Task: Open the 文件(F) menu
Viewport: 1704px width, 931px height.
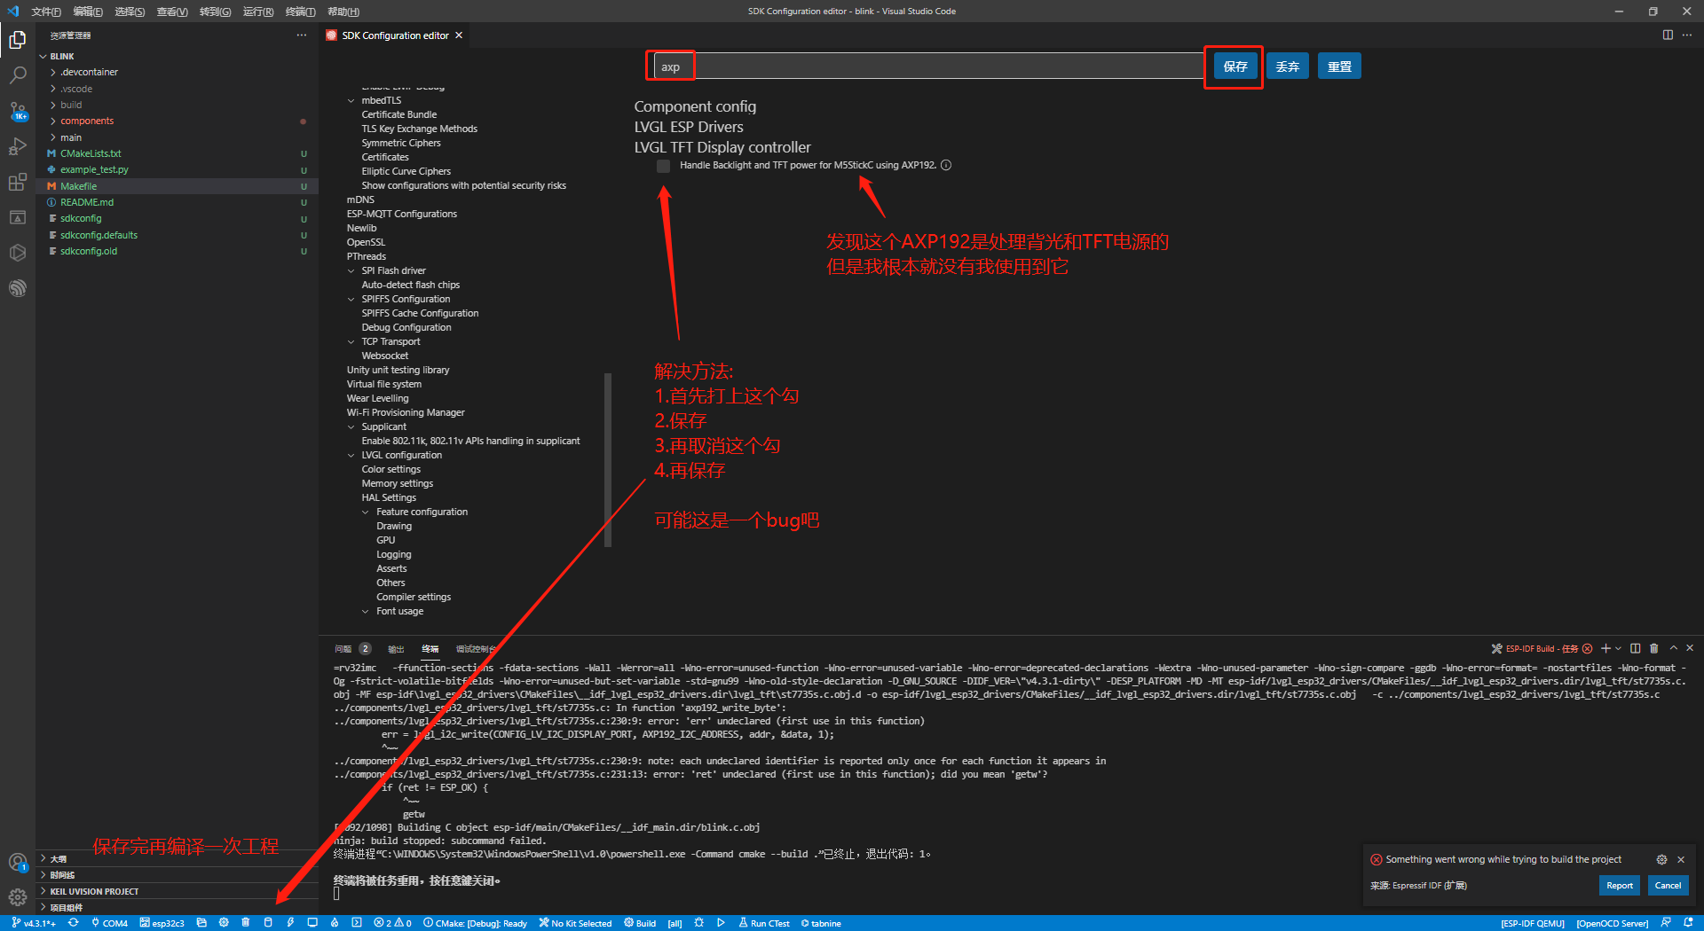Action: 46,12
